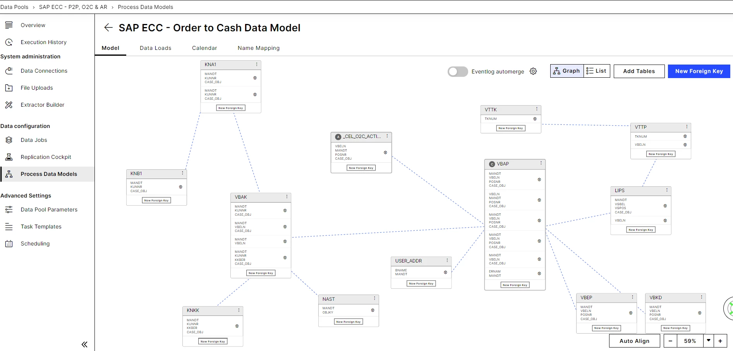Screen dimensions: 733x351
Task: Open VBAK table options menu
Action: pyautogui.click(x=287, y=197)
